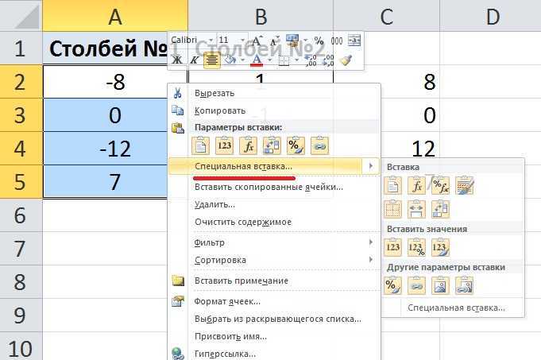The height and width of the screenshot is (360, 541).
Task: Decrease font size with the small A icon
Action: [x=274, y=41]
